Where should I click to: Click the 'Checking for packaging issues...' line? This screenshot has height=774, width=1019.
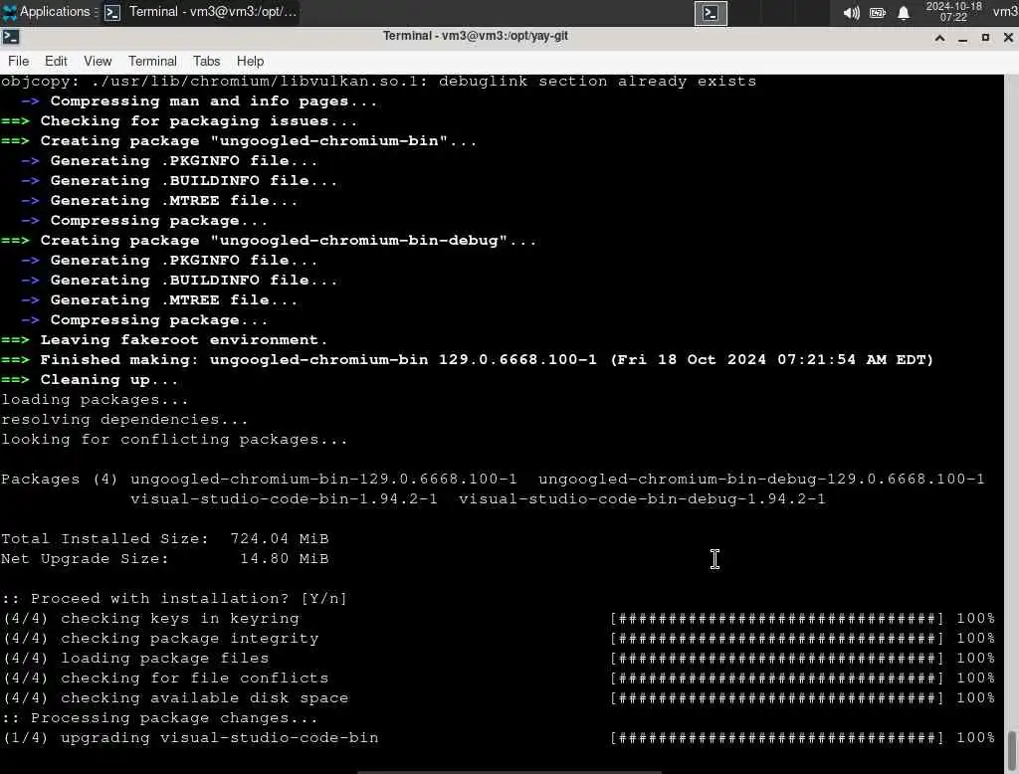(x=179, y=121)
